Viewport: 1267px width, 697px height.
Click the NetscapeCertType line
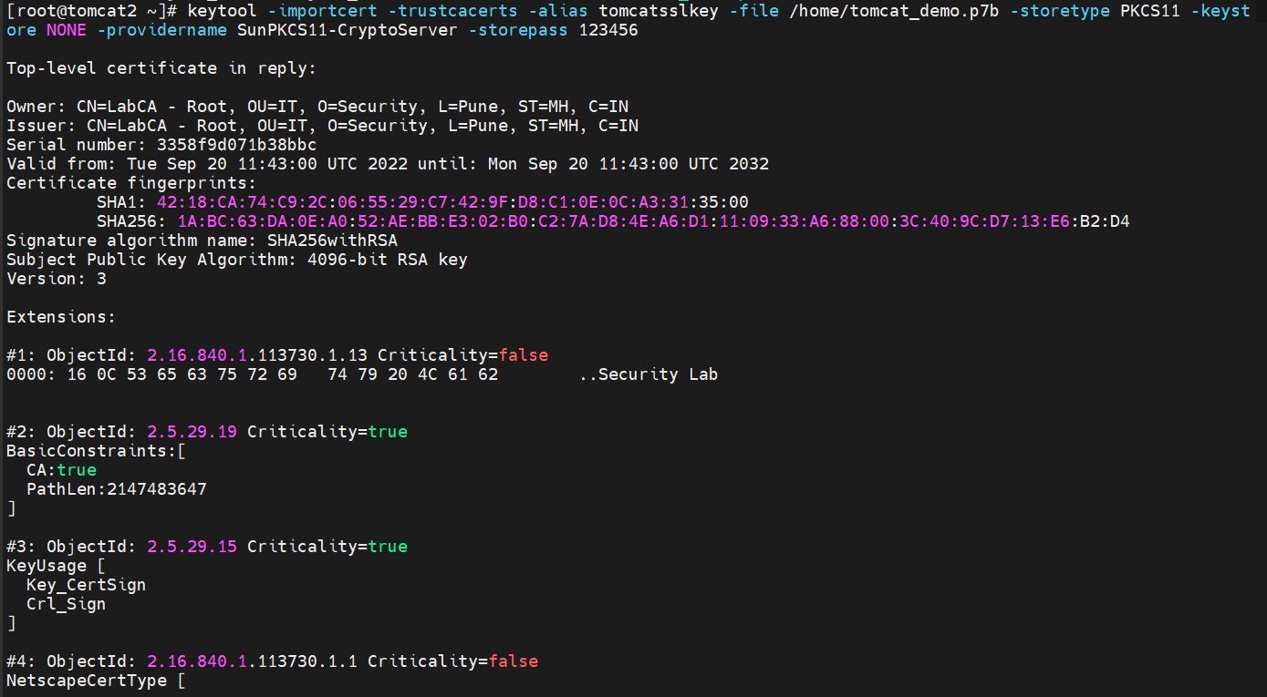[96, 681]
